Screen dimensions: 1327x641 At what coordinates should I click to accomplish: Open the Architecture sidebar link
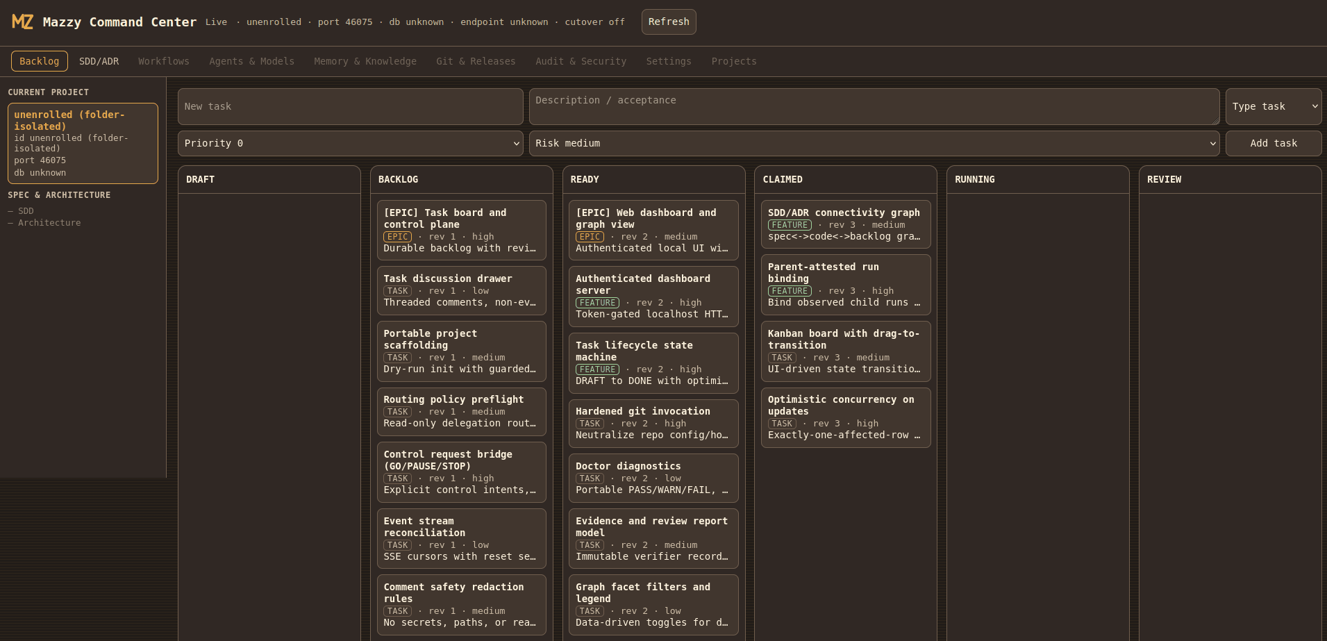(x=49, y=223)
